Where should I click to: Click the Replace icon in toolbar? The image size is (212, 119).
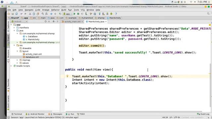point(46,14)
